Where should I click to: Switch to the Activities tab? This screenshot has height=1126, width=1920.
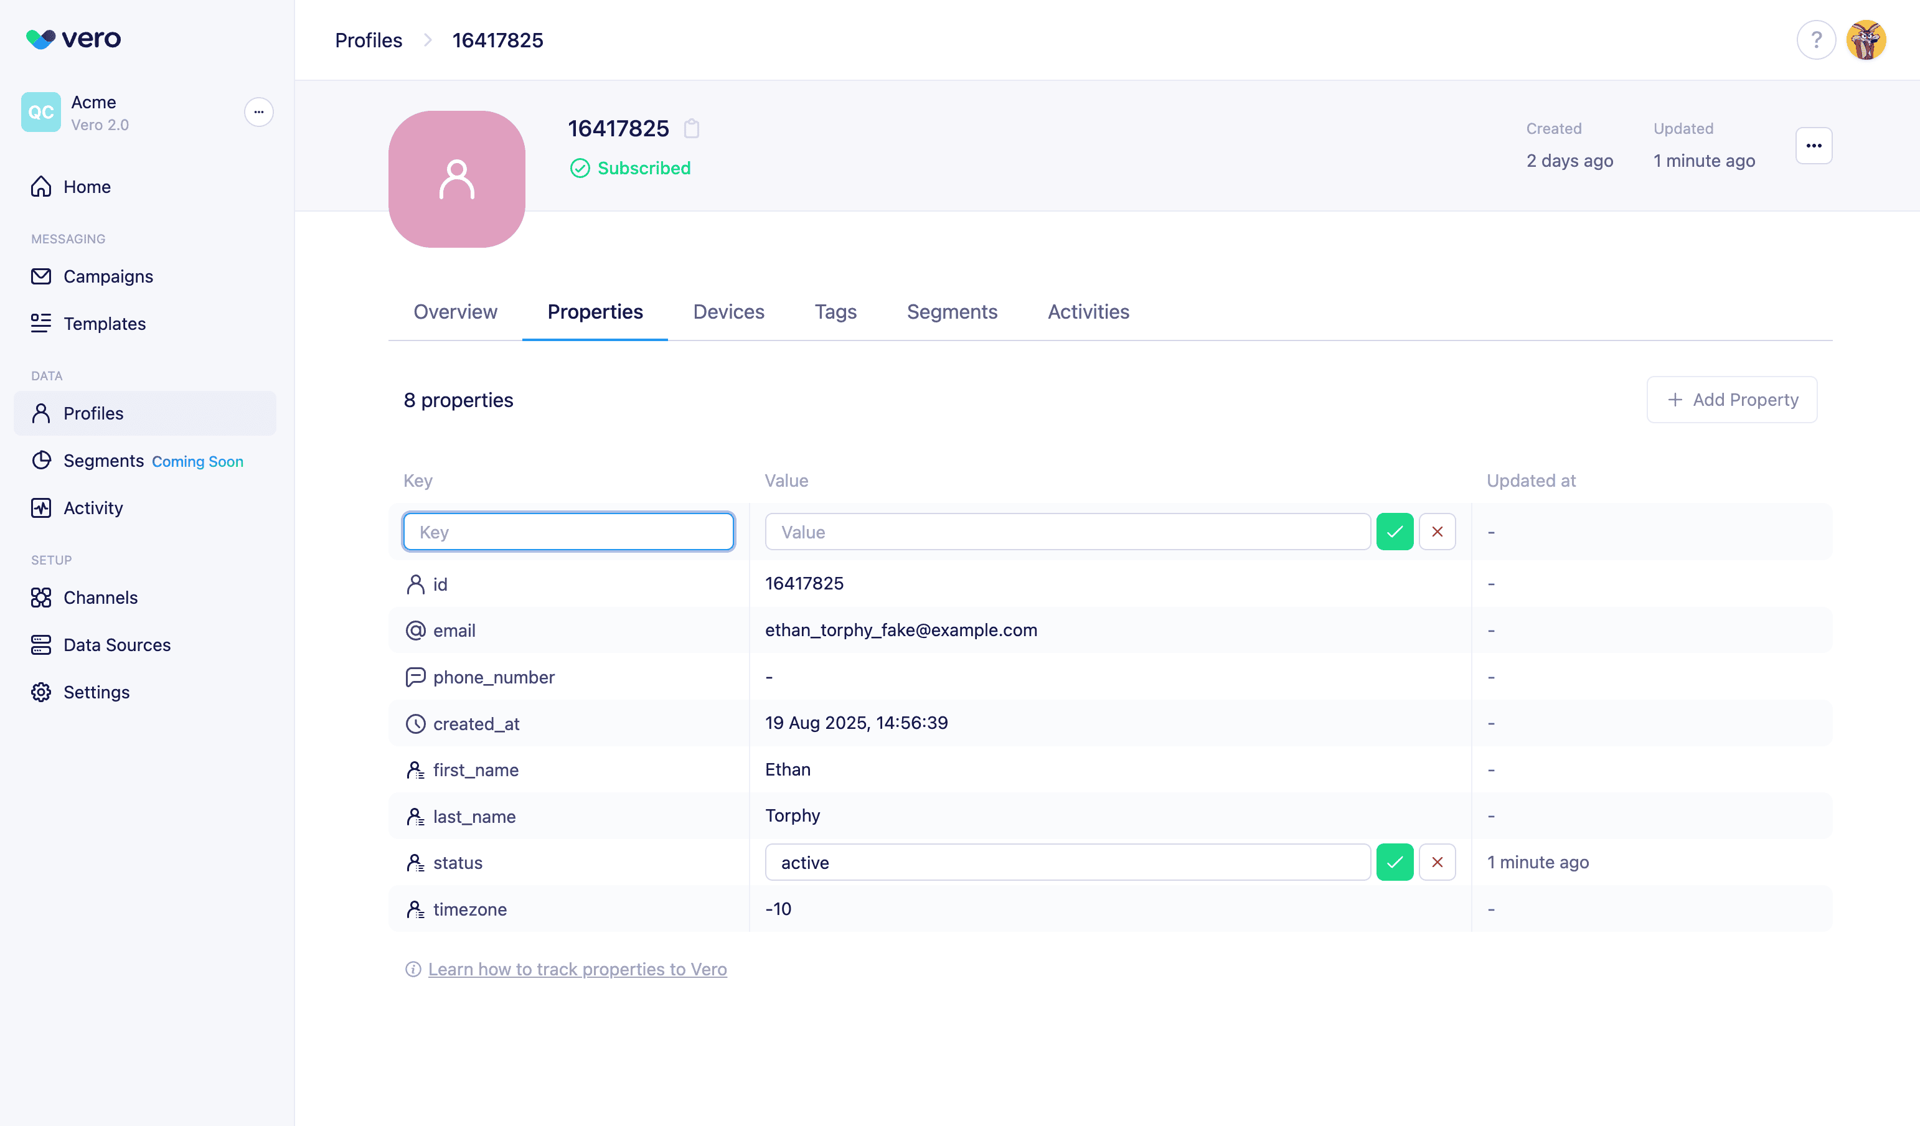(1088, 312)
